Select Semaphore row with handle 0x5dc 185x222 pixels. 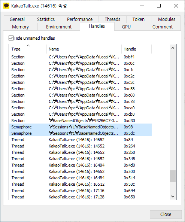[81, 133]
